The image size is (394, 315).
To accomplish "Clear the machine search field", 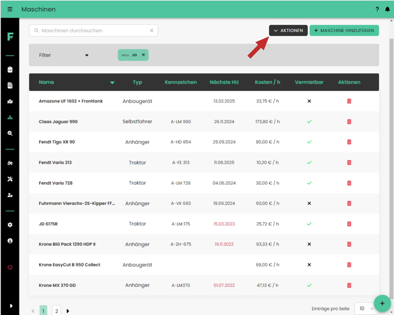I will [x=152, y=30].
